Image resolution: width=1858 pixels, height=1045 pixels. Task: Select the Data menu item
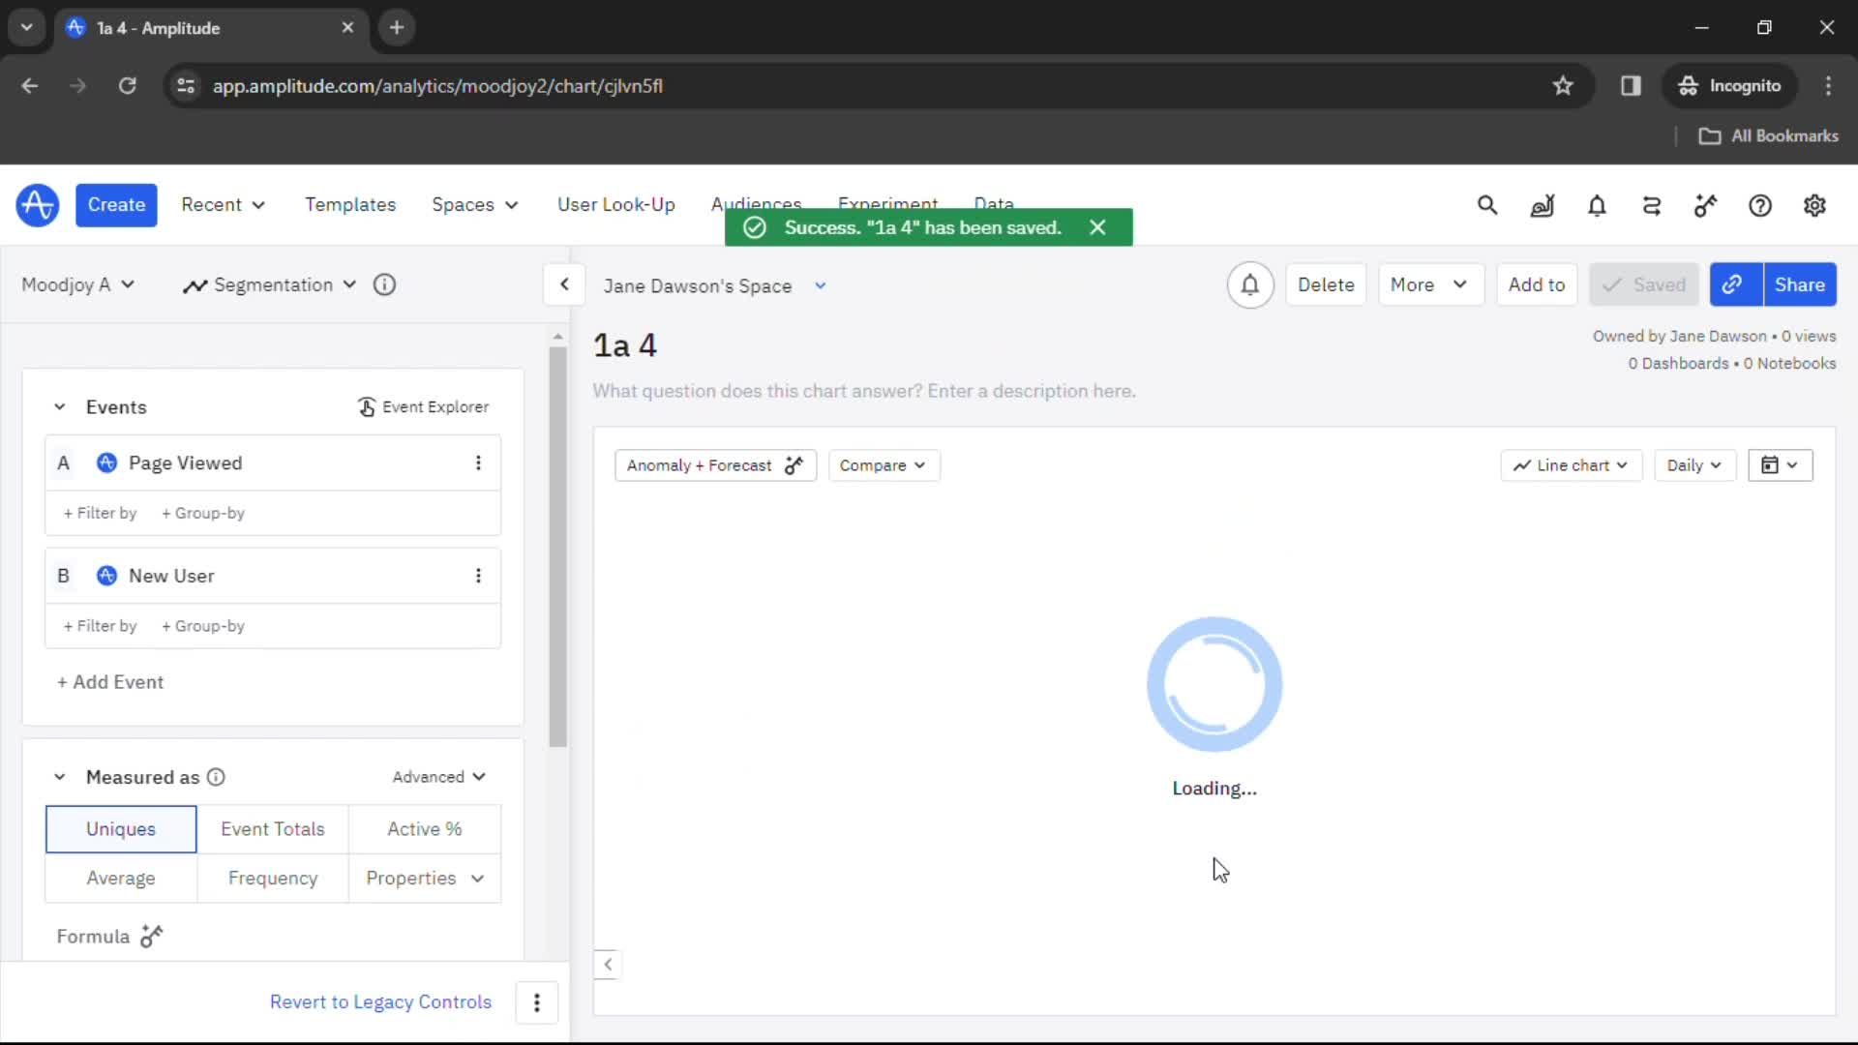pos(994,204)
